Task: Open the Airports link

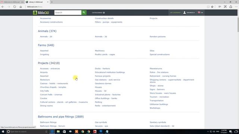Action: click(x=44, y=72)
